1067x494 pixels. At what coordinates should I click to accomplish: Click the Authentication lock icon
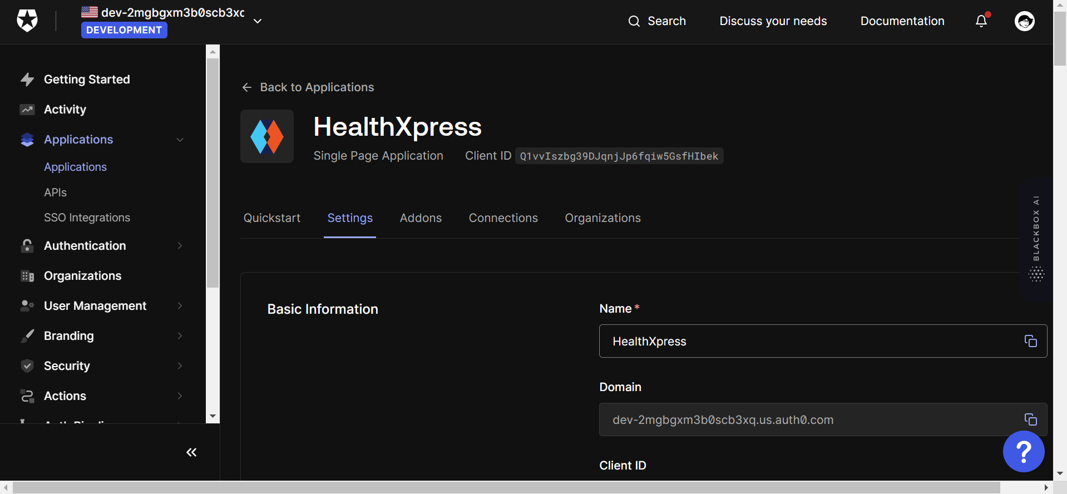click(27, 246)
